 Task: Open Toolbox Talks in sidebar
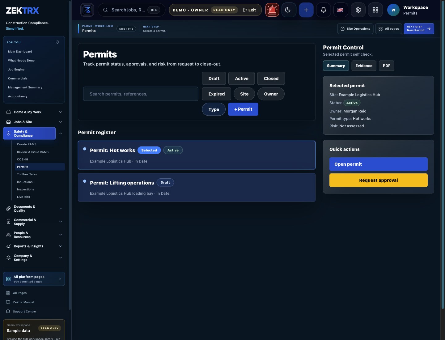click(x=27, y=174)
